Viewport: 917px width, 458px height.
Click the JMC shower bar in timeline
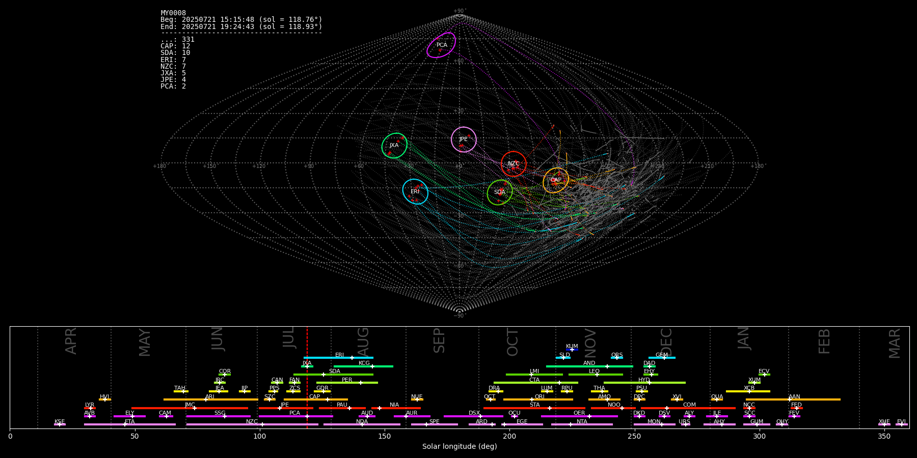pyautogui.click(x=190, y=408)
